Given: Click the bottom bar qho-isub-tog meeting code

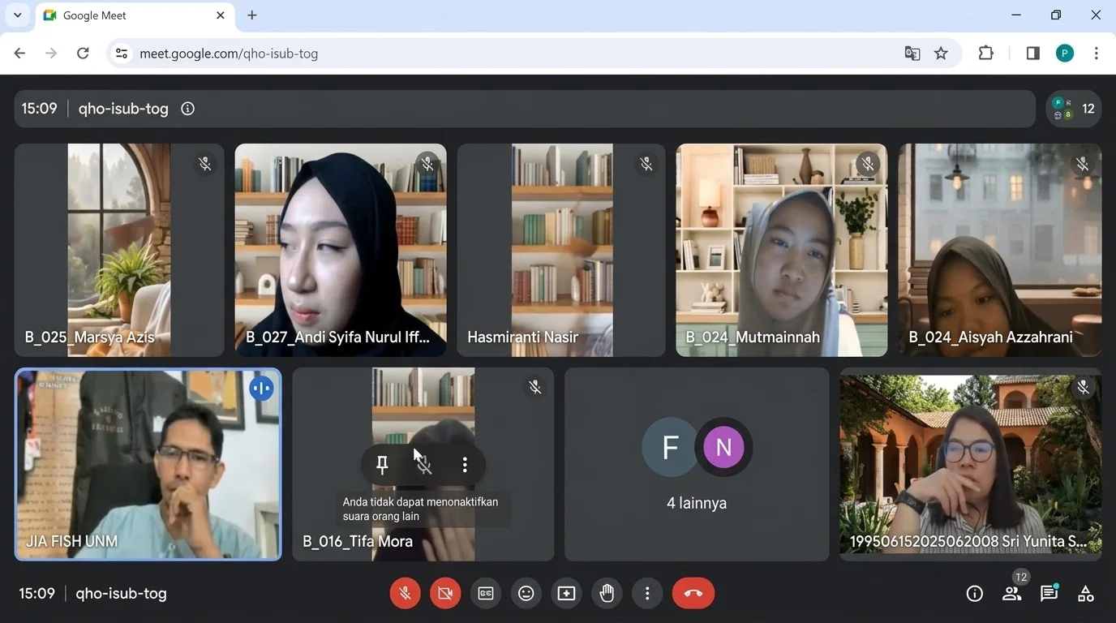Looking at the screenshot, I should click(122, 594).
